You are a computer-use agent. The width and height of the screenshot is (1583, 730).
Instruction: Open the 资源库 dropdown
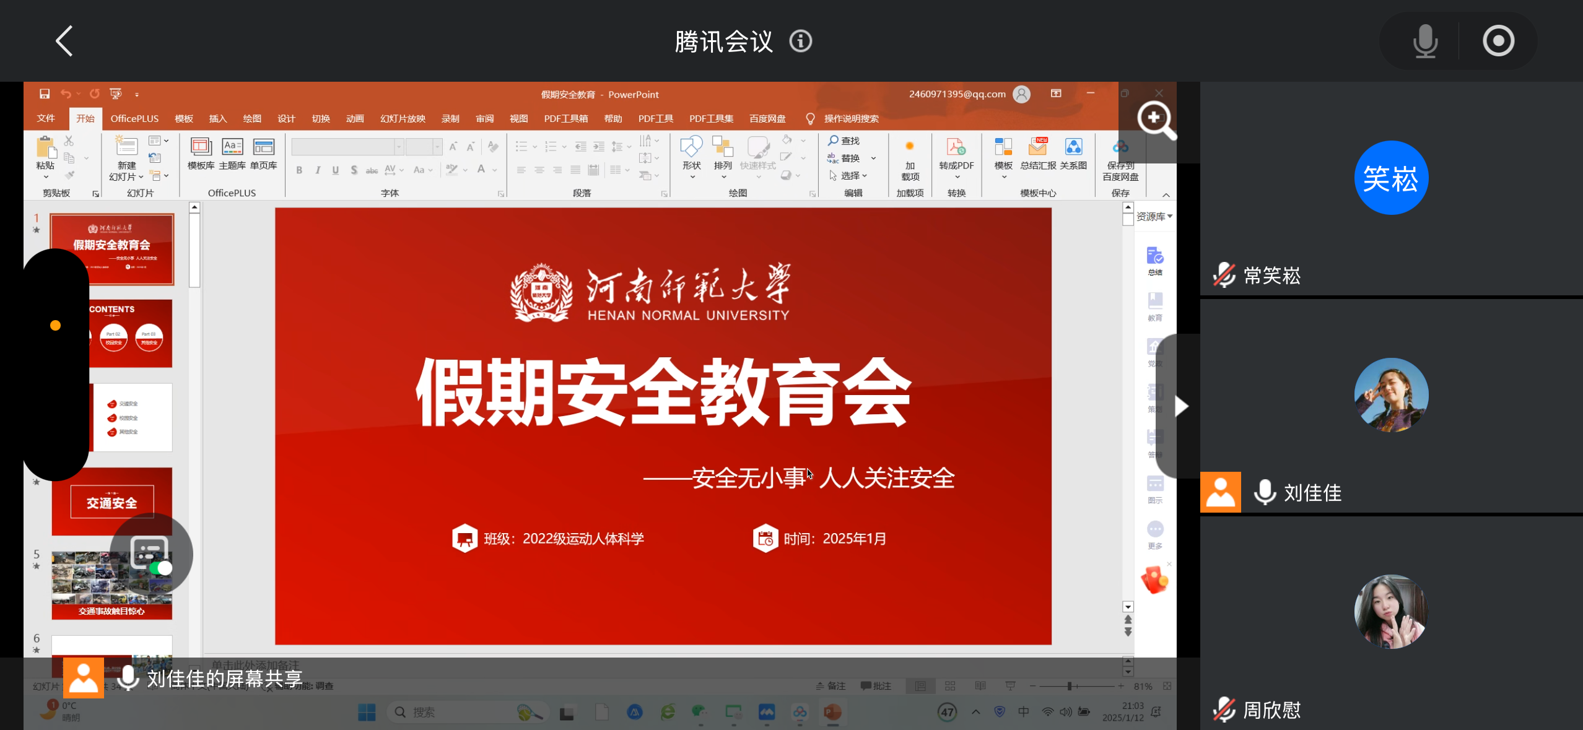point(1154,217)
